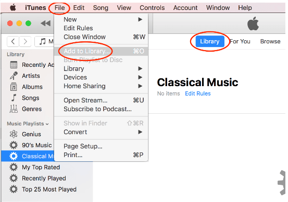Choose Open Stream menu item
The image size is (288, 202).
tap(101, 100)
